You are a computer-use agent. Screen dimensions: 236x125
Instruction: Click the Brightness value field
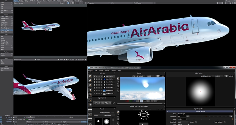coord(182,116)
